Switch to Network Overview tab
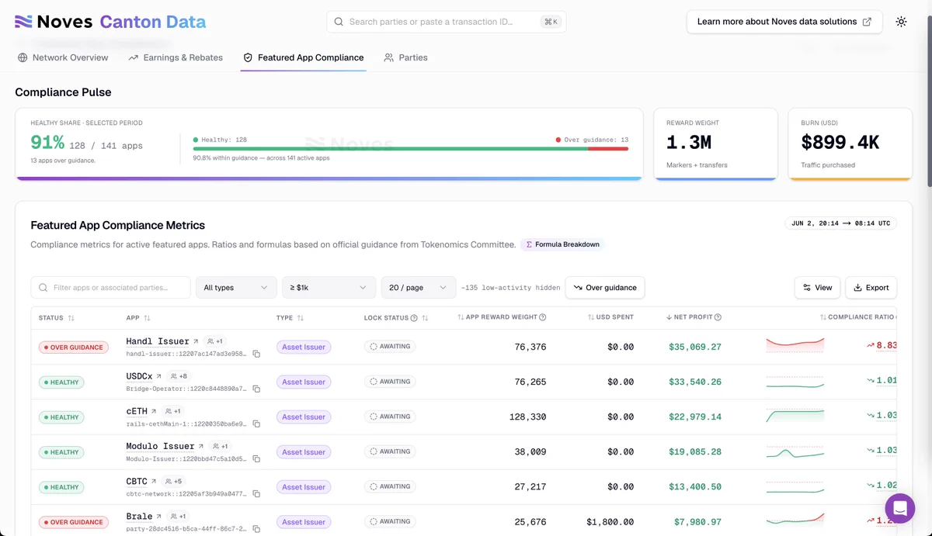The image size is (932, 536). coord(63,57)
